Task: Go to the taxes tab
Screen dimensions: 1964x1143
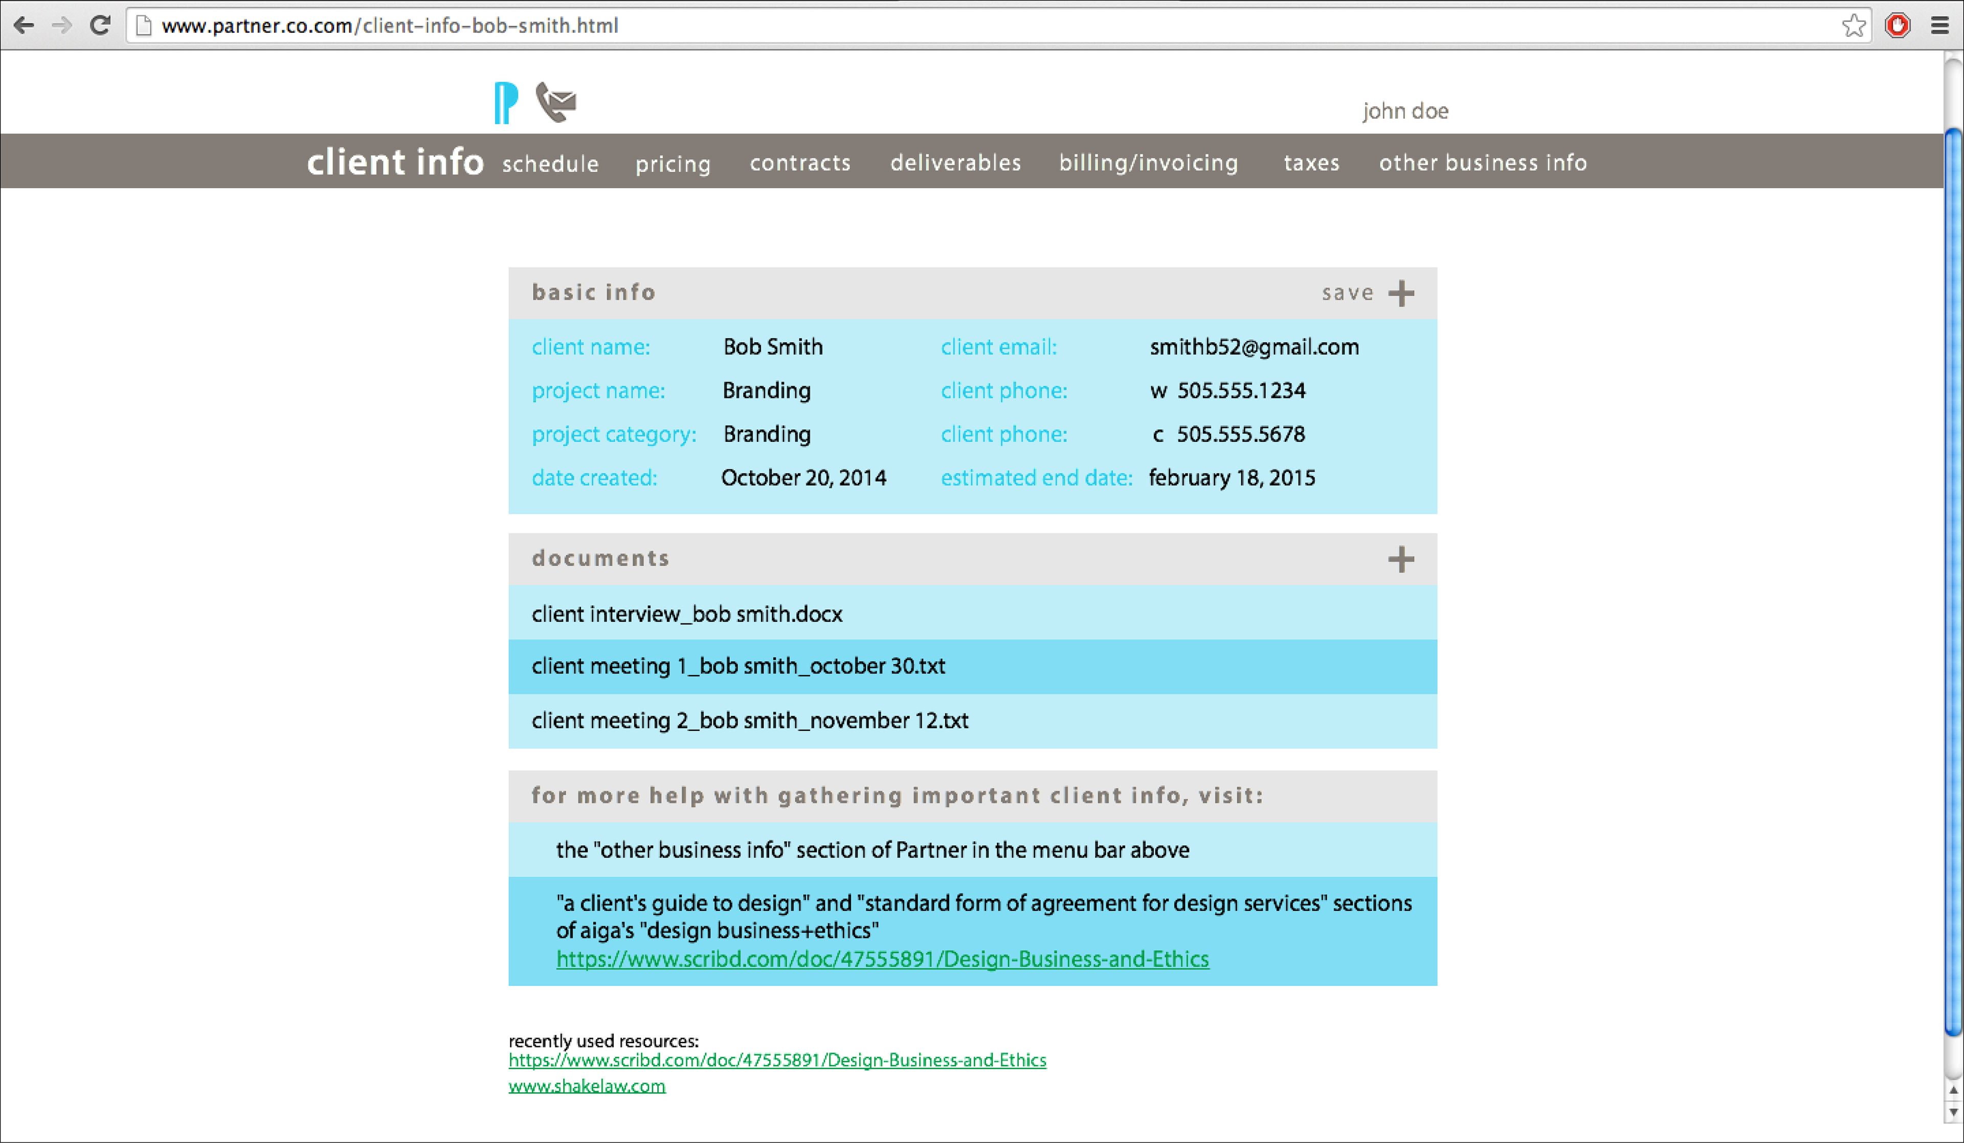Action: [x=1312, y=163]
